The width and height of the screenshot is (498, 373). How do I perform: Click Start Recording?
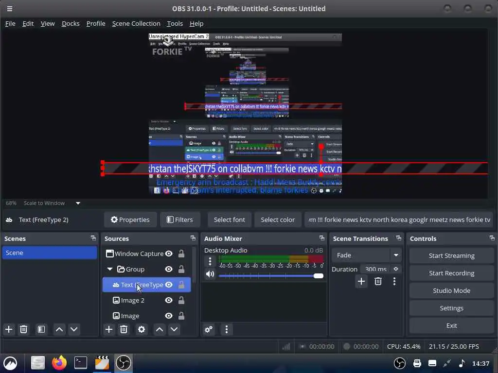point(451,273)
